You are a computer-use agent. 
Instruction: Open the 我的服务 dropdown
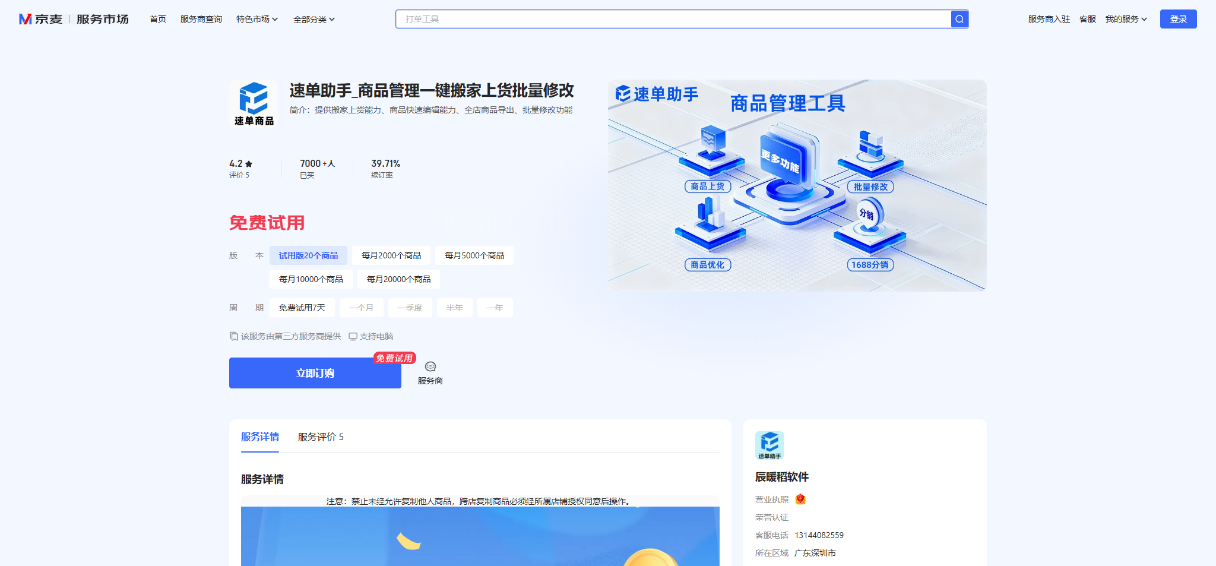(x=1126, y=19)
